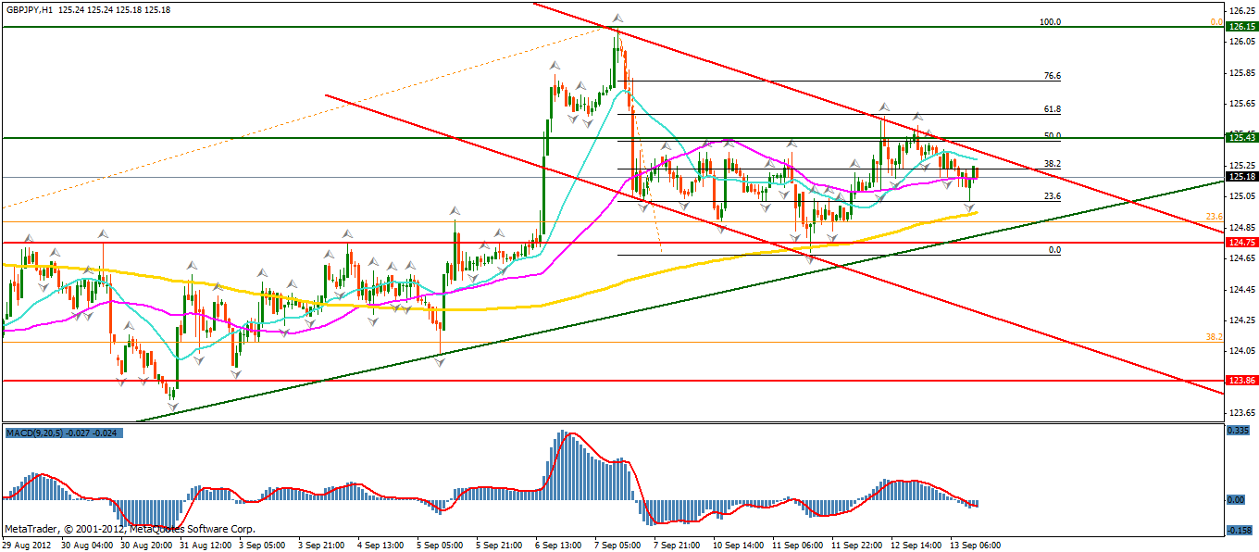The height and width of the screenshot is (552, 1259).
Task: Click the red 123.86 support level tag
Action: coord(1240,381)
